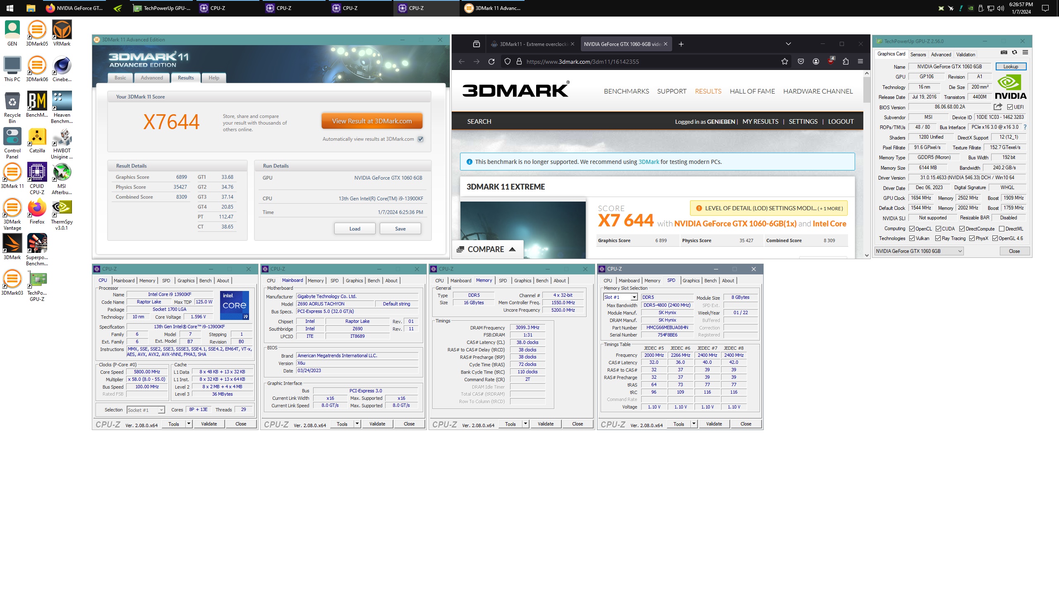Expand the Tools arrow in the Memory window
Image resolution: width=1059 pixels, height=596 pixels.
click(x=525, y=424)
